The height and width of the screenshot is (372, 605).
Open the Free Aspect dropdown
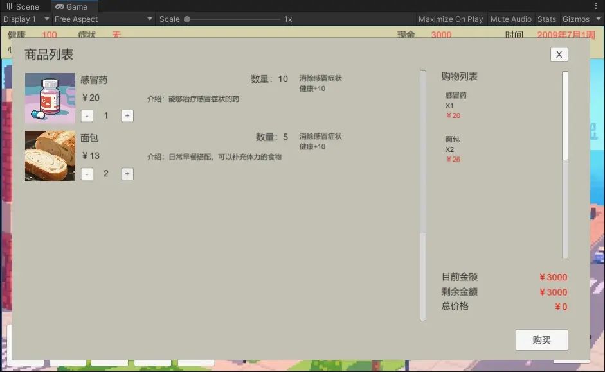click(x=103, y=19)
